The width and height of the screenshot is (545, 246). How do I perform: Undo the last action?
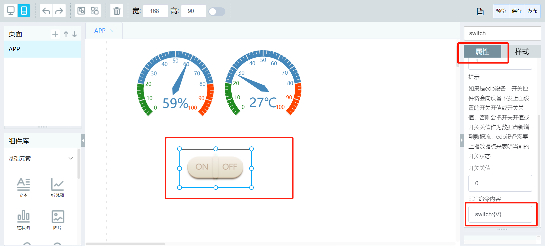[46, 11]
